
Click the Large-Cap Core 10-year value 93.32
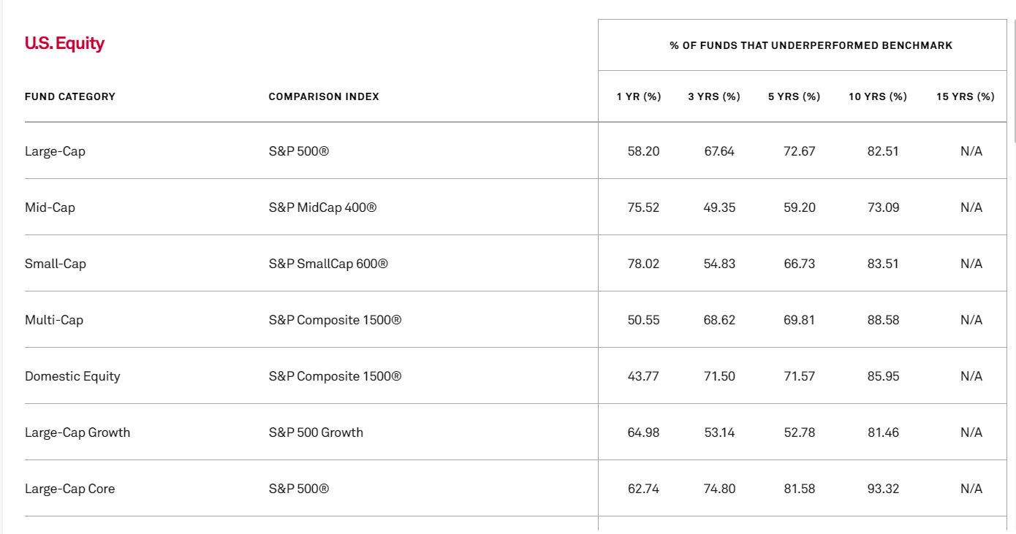[883, 489]
